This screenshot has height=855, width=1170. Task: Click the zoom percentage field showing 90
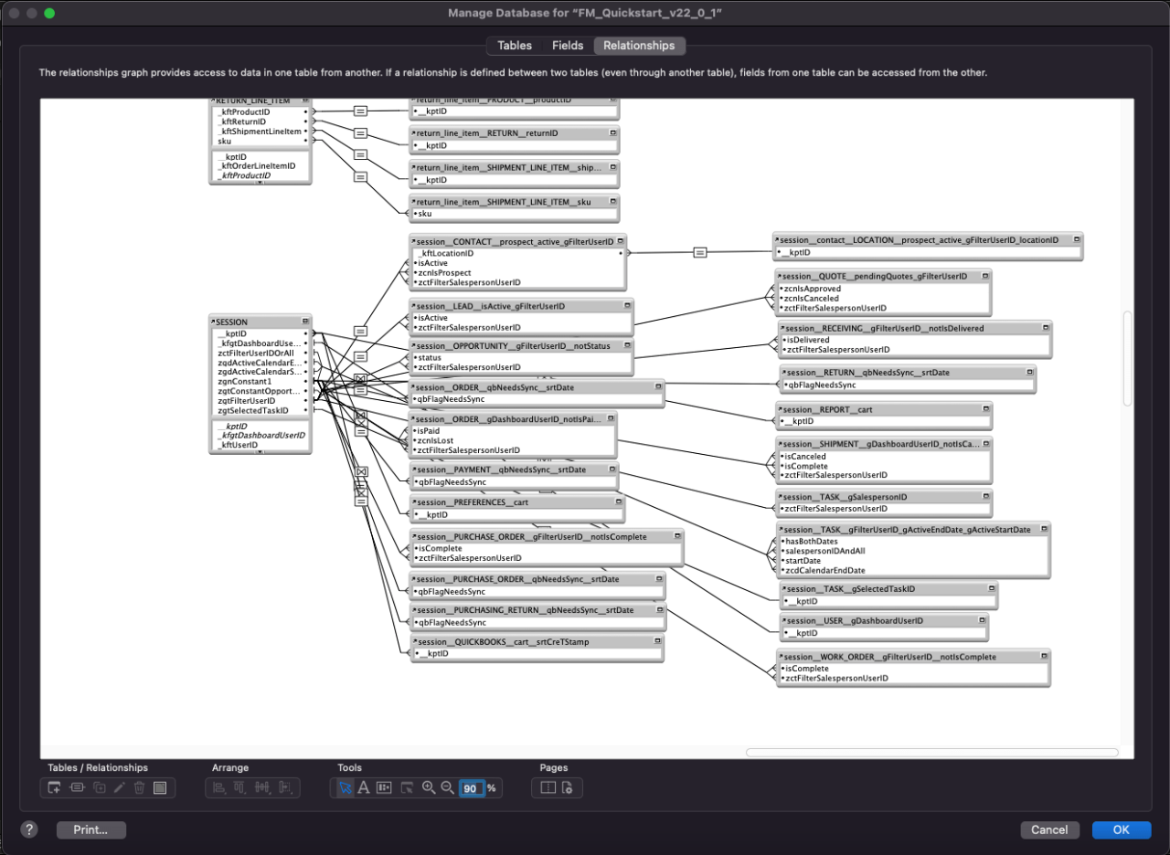(x=471, y=788)
